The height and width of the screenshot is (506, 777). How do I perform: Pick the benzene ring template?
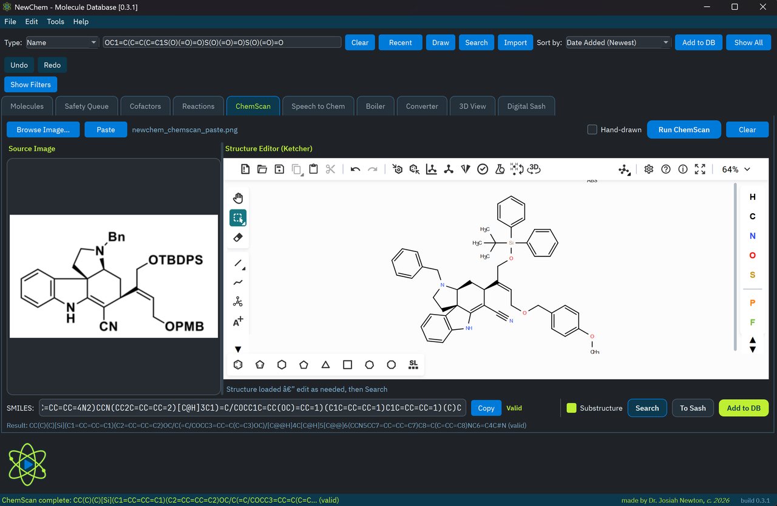coord(238,364)
